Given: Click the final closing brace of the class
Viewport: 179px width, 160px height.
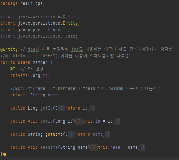Looking at the screenshot, I should tap(1, 154).
